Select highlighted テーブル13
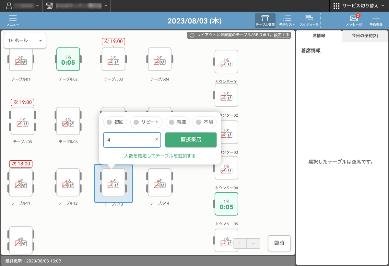This screenshot has width=389, height=266. (x=113, y=183)
